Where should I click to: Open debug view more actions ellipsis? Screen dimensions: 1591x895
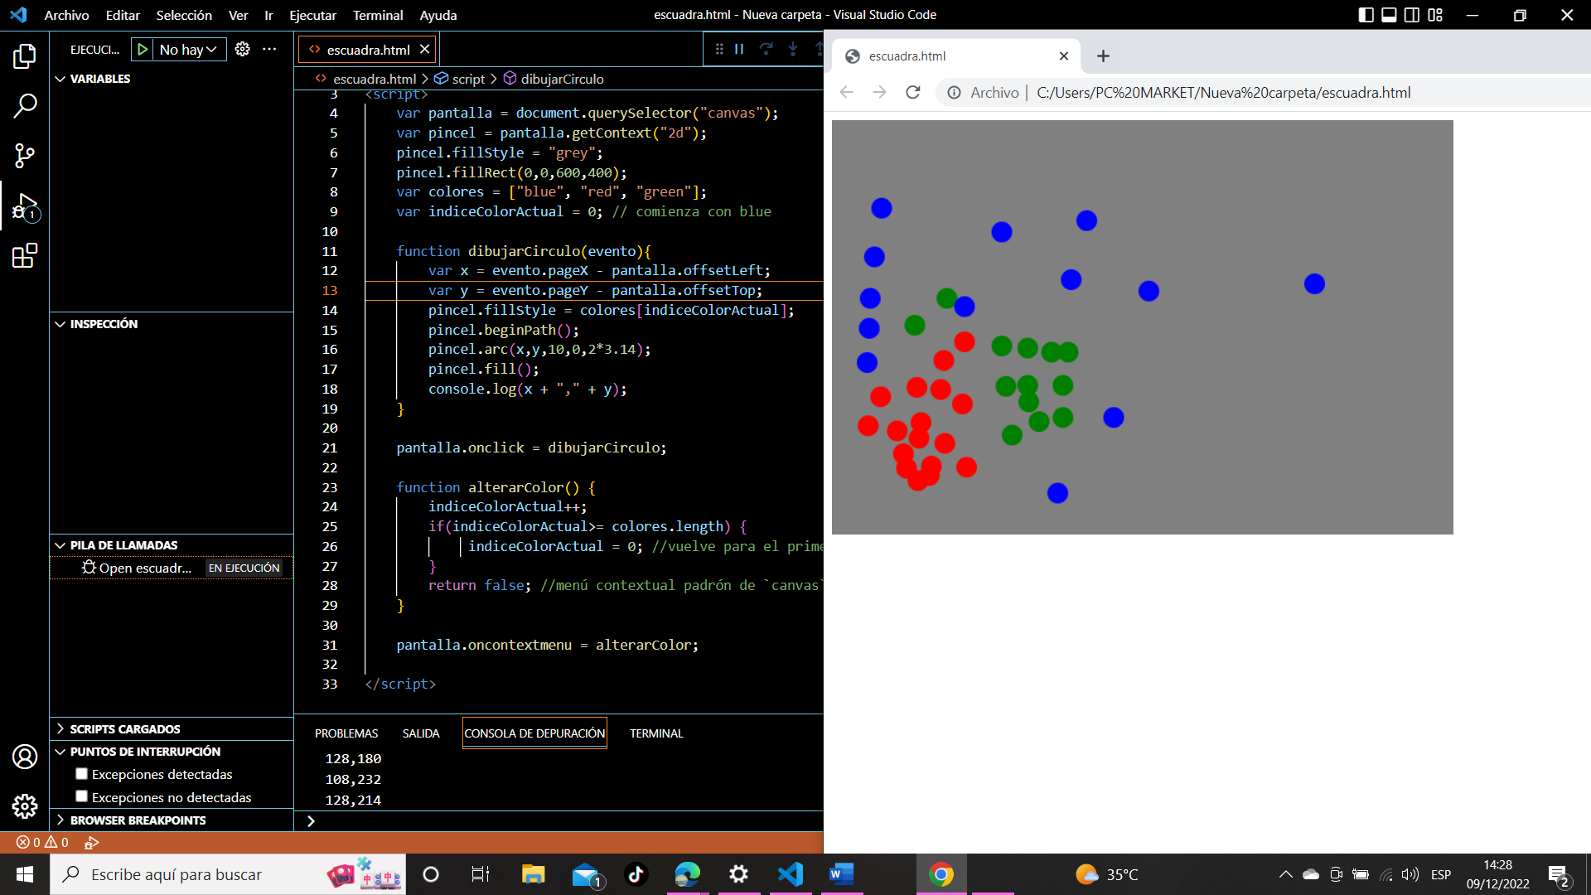[x=269, y=50]
